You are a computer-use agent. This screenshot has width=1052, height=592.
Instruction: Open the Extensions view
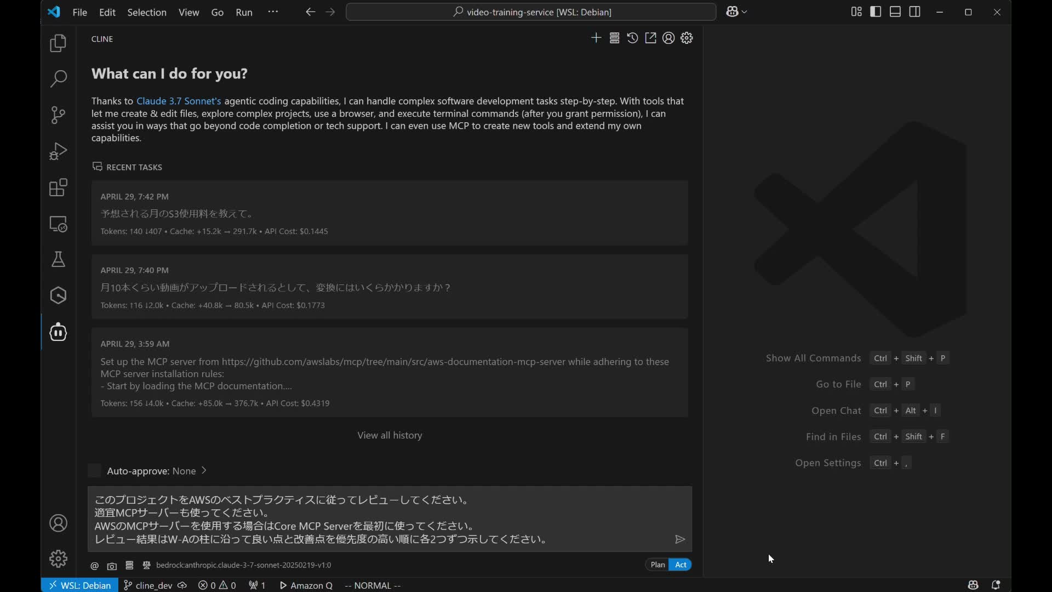point(58,187)
